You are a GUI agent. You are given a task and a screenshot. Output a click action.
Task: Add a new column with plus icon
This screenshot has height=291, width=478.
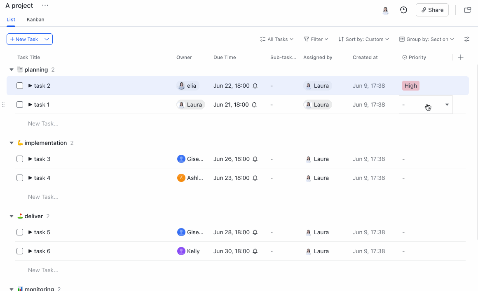coord(461,57)
